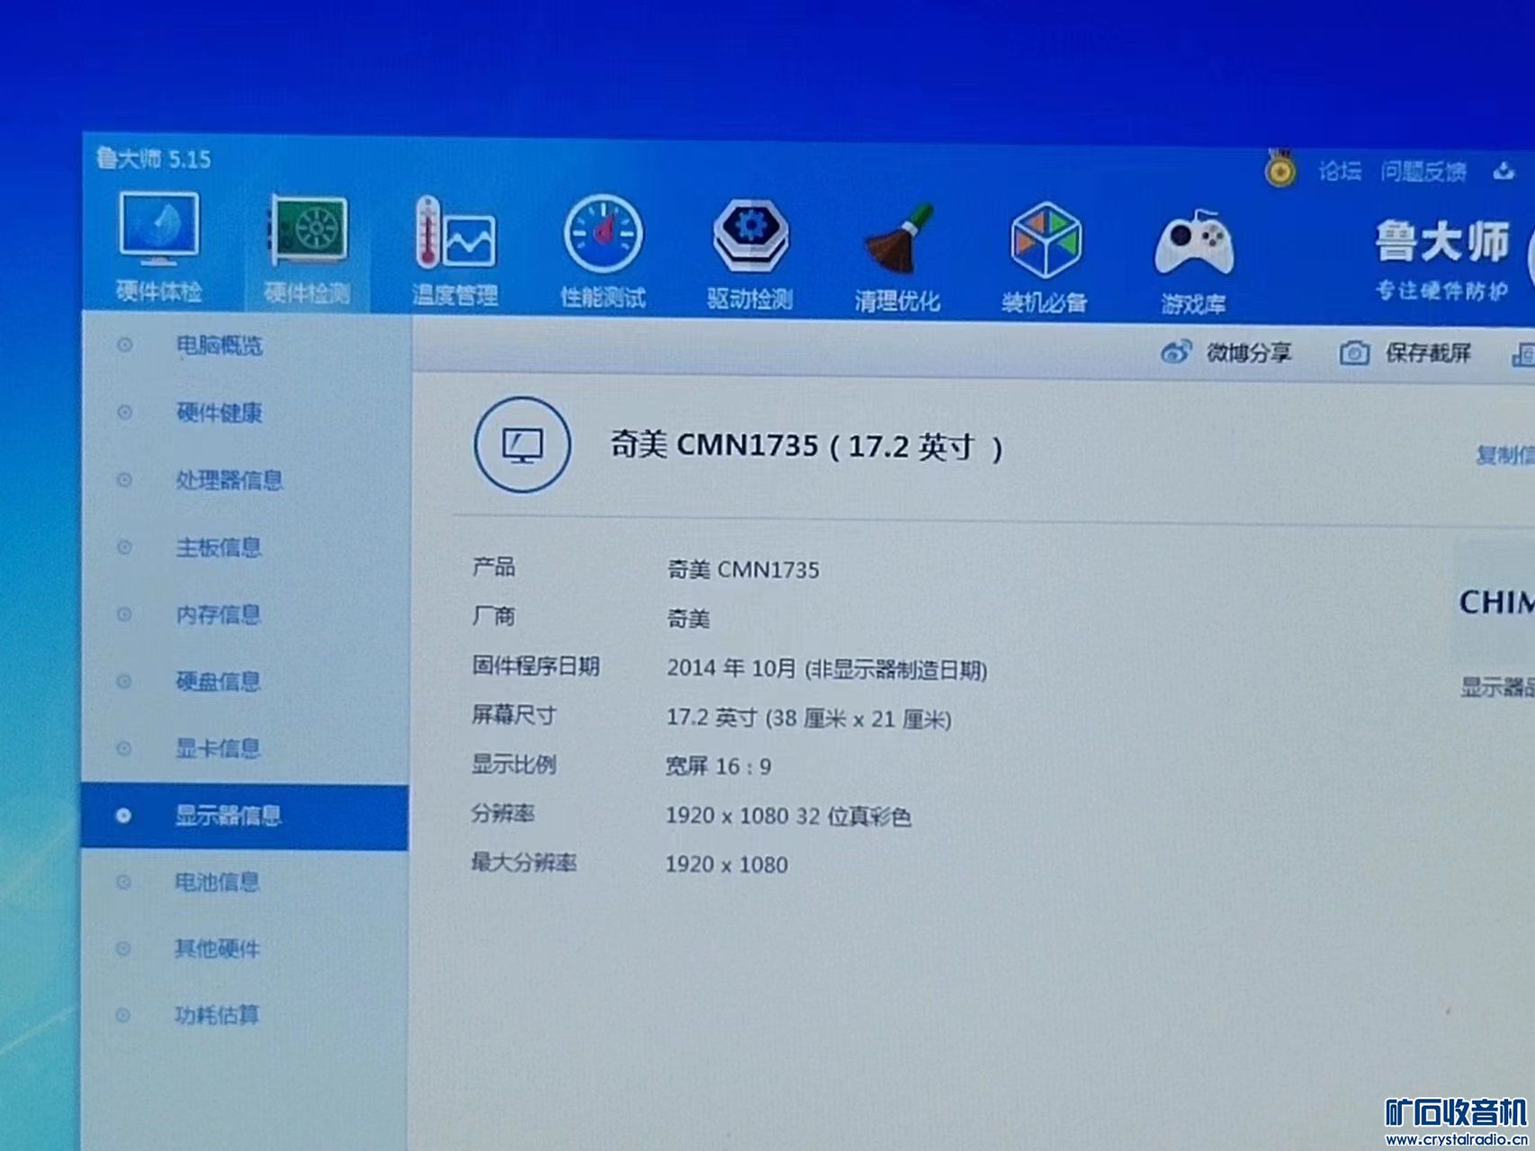
Task: Open 功耗估算 power estimation
Action: click(218, 1015)
